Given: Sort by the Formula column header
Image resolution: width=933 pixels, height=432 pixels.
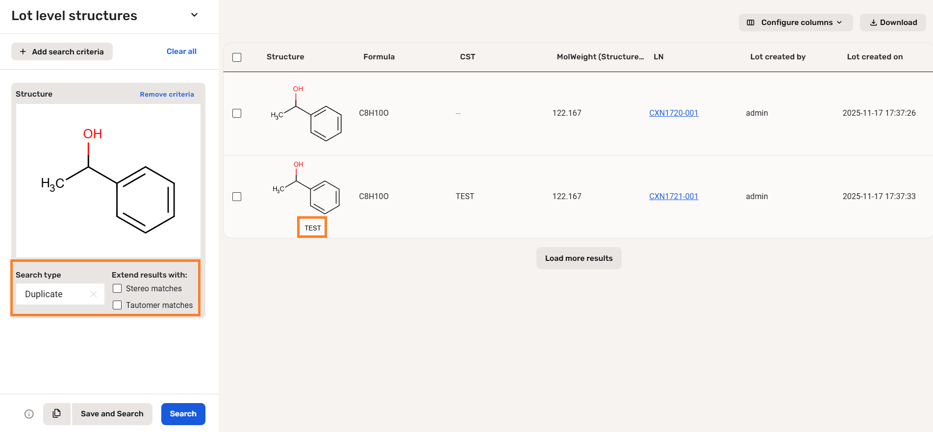Looking at the screenshot, I should click(x=378, y=57).
